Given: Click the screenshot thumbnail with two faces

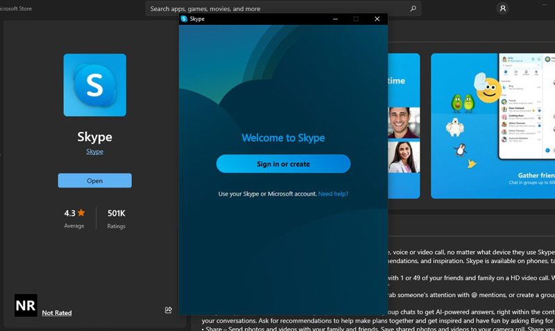Looking at the screenshot, I should (x=404, y=126).
